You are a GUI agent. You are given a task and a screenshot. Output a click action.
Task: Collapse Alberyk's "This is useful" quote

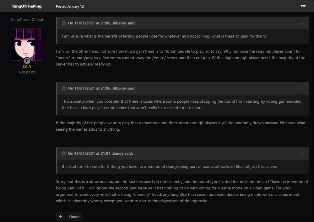64,89
